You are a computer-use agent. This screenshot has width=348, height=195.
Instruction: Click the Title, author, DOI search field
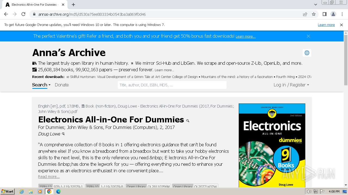click(x=172, y=85)
